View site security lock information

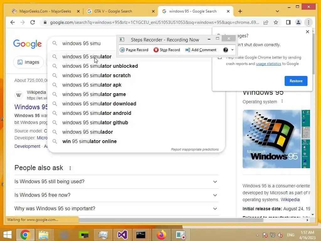(45, 22)
